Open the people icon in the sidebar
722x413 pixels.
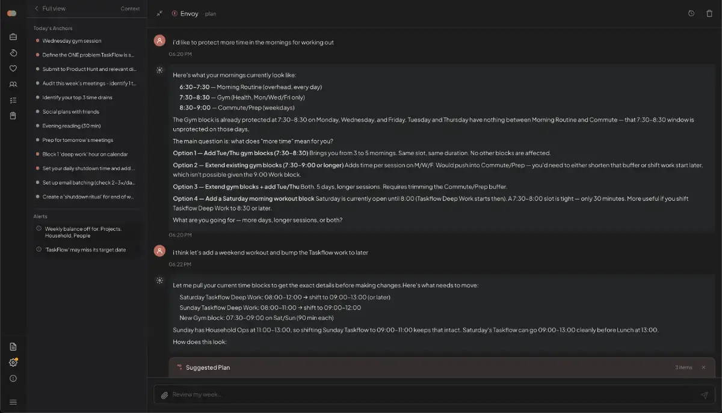(x=13, y=85)
